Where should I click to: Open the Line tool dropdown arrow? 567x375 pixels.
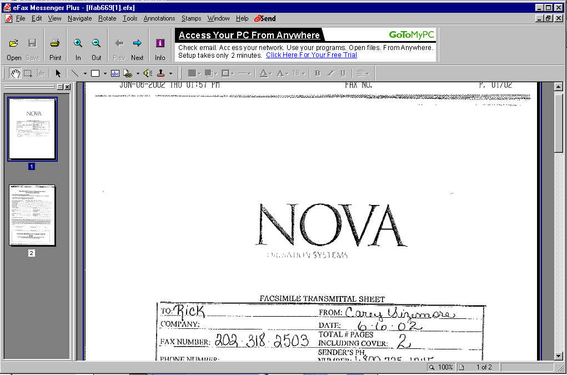(x=85, y=74)
